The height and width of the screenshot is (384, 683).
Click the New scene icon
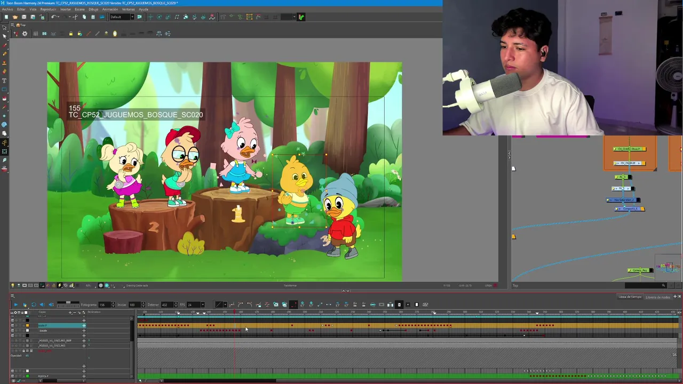[x=6, y=17]
